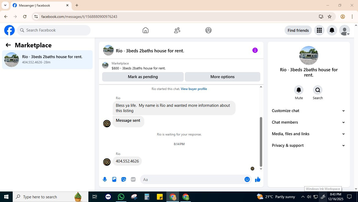Click the Search Facebook field
Viewport: 358px width, 202px height.
(54, 30)
